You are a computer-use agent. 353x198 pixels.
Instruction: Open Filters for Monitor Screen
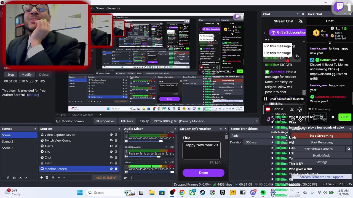127,121
